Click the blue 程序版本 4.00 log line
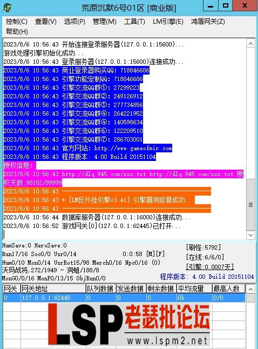258x349 pixels. 80,157
